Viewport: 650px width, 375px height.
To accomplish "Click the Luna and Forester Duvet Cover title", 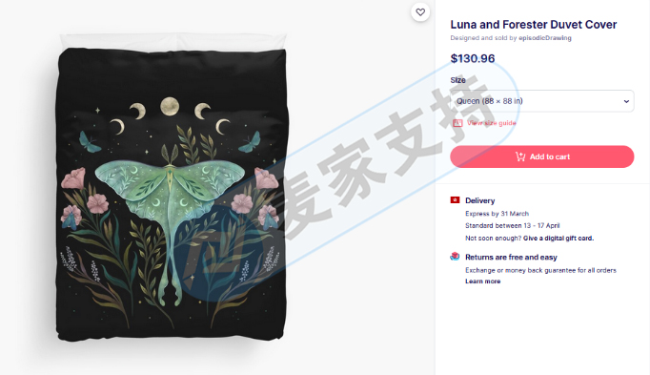I will pos(534,25).
